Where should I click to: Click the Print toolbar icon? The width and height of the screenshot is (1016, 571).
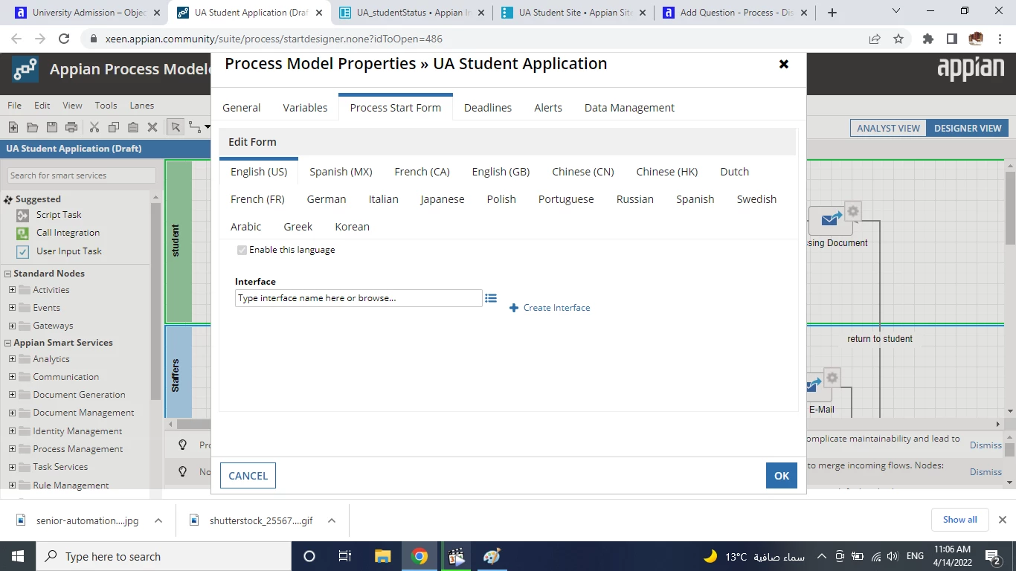(71, 128)
